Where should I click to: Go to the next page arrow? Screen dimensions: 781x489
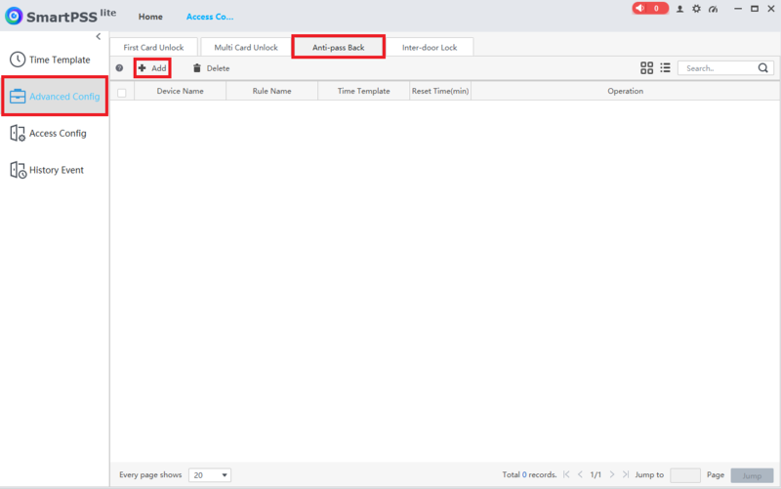(x=612, y=474)
